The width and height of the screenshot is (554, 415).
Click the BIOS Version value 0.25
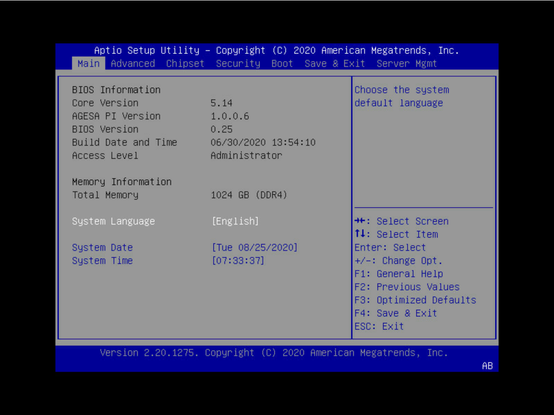(x=222, y=129)
